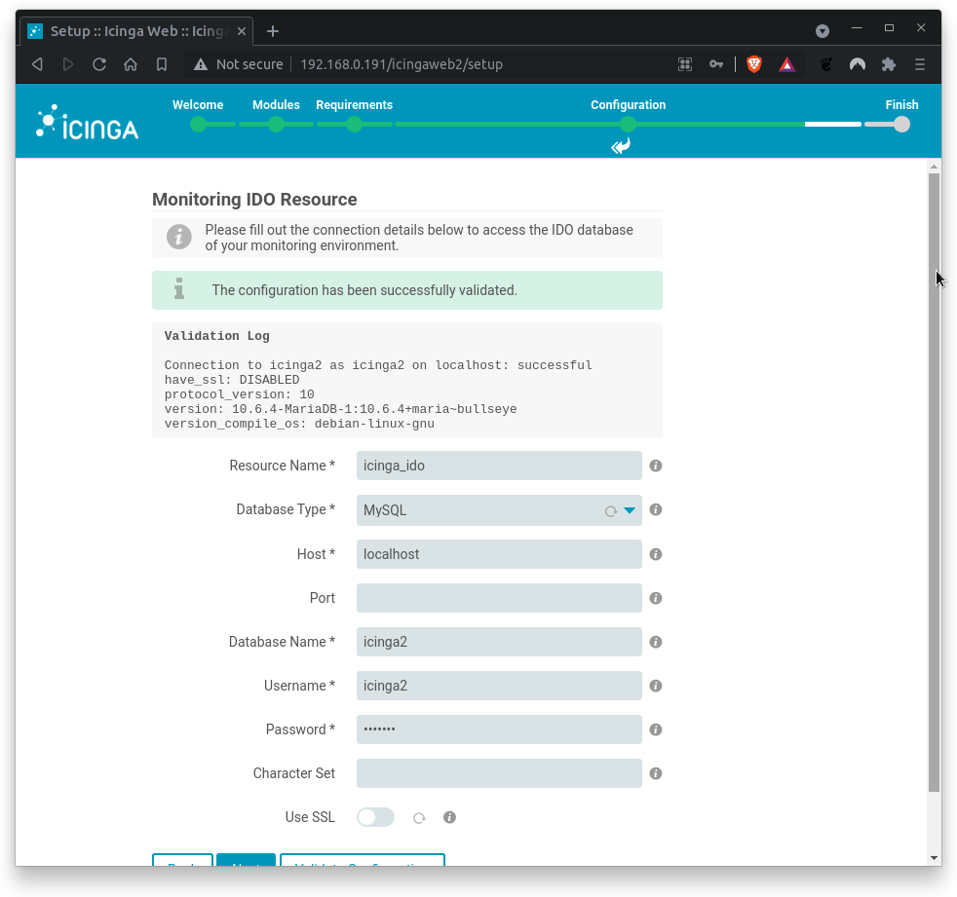Disable the Use SSL toggle
Image resolution: width=957 pixels, height=897 pixels.
pos(375,817)
